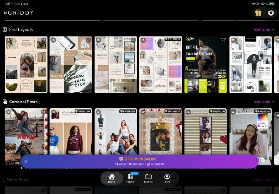Tap the Griddy Premium unlock banner

click(x=139, y=162)
